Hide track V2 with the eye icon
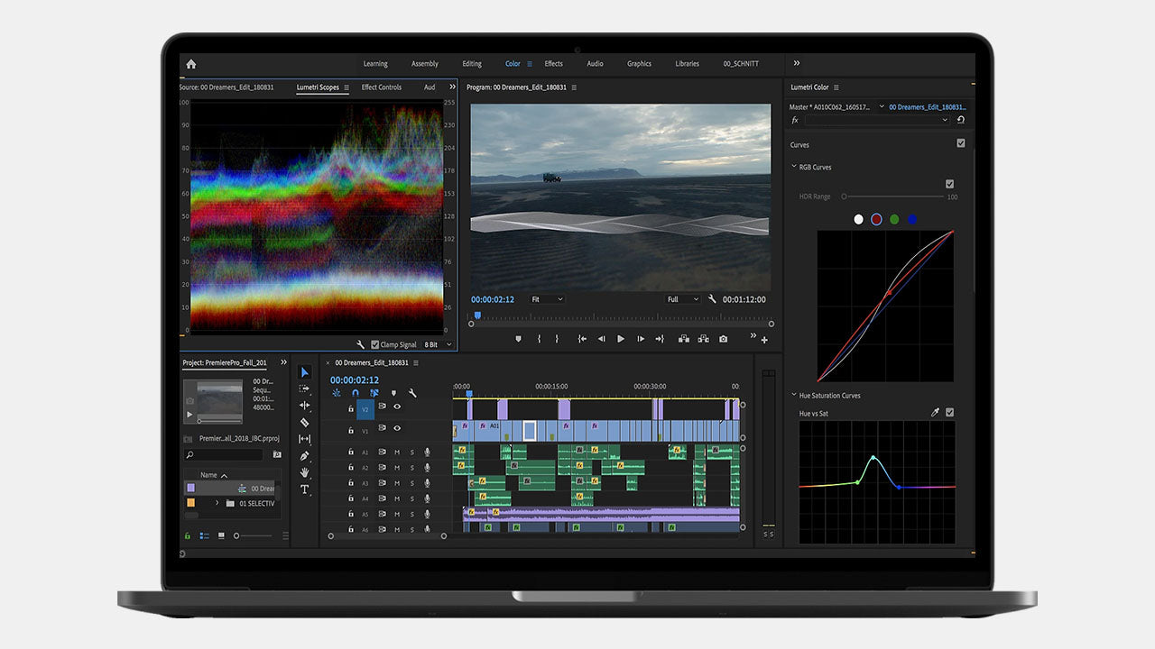 pos(397,407)
